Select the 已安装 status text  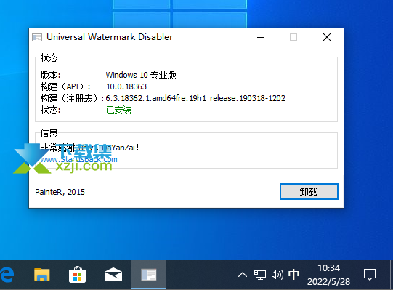coord(119,110)
